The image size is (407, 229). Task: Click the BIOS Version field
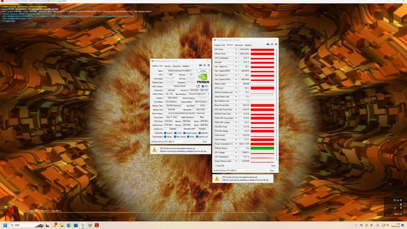pyautogui.click(x=180, y=86)
